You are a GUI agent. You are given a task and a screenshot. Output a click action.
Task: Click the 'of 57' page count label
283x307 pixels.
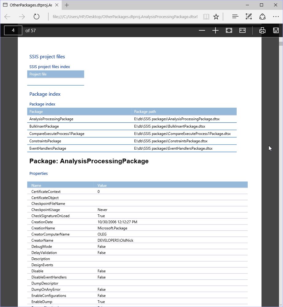[x=31, y=31]
